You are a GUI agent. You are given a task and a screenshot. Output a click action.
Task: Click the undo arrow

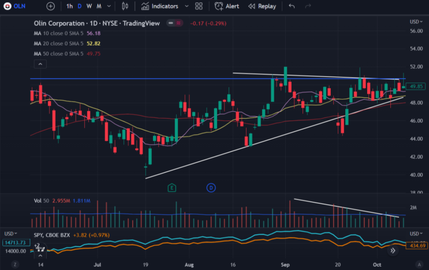(x=292, y=6)
